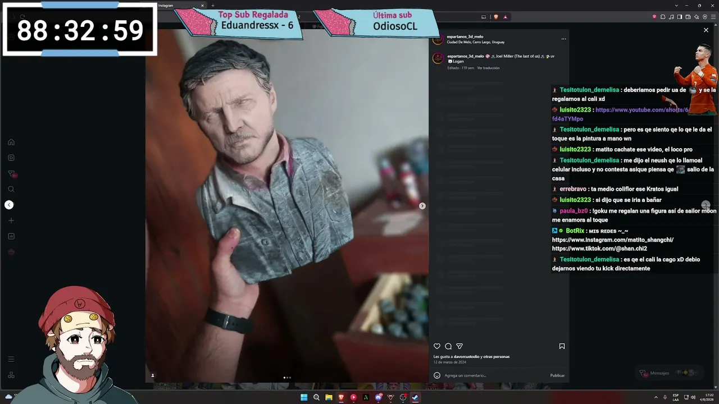The image size is (719, 404).
Task: Open Instagram direct messages icon with badge
Action: click(11, 174)
